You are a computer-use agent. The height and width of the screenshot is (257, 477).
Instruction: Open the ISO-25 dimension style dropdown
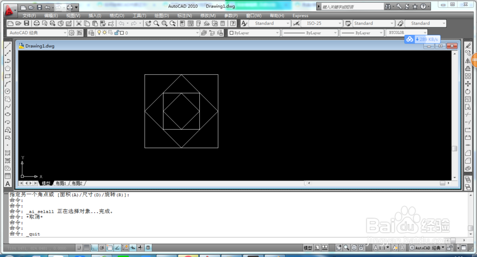[x=321, y=23]
